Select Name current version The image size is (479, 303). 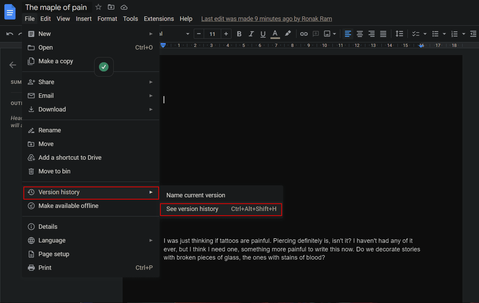pyautogui.click(x=221, y=195)
